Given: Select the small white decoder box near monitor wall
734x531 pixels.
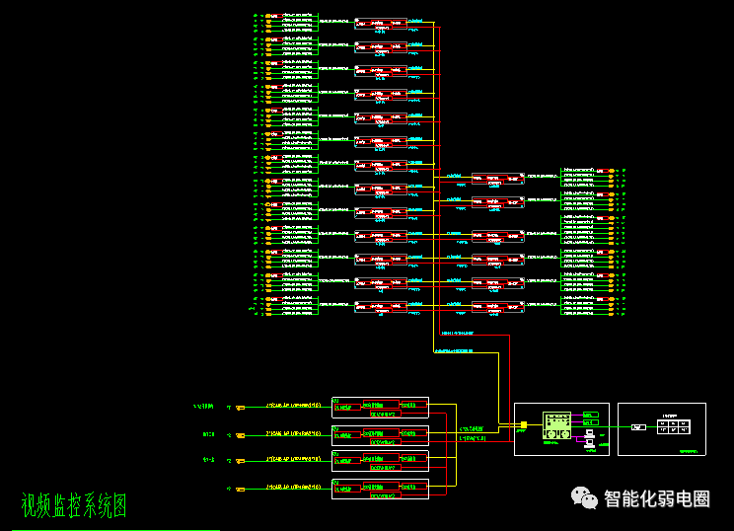Looking at the screenshot, I should 638,427.
